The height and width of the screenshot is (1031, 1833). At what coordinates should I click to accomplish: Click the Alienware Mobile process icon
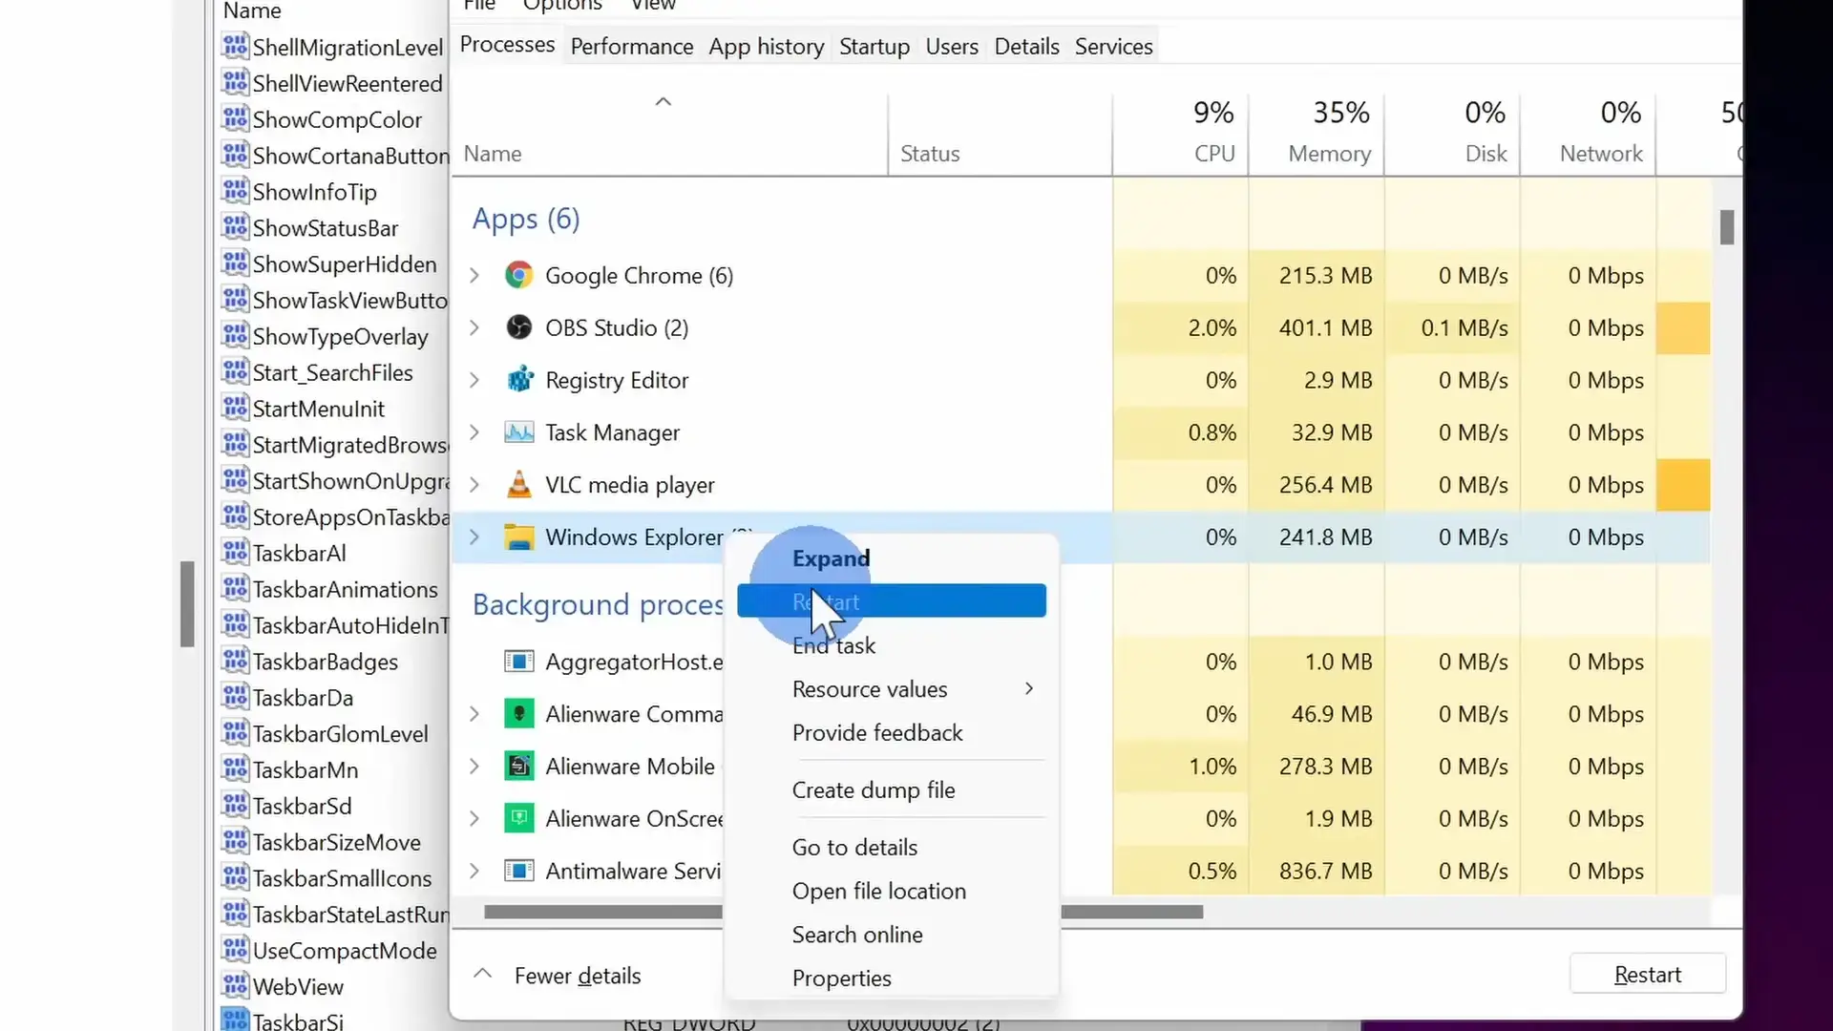point(518,767)
